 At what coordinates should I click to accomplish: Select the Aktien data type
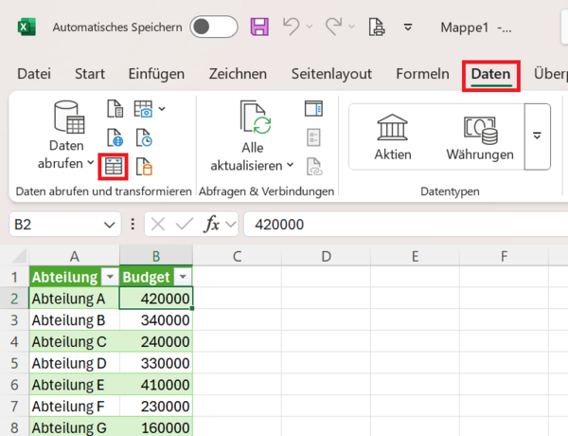click(x=392, y=136)
